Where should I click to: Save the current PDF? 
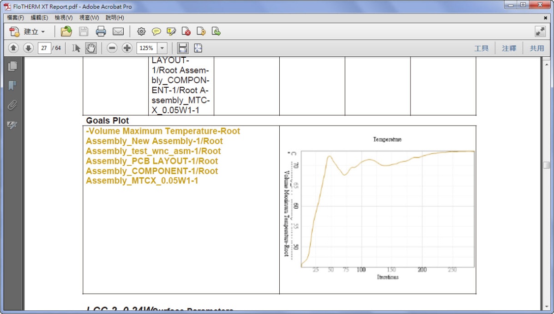84,31
